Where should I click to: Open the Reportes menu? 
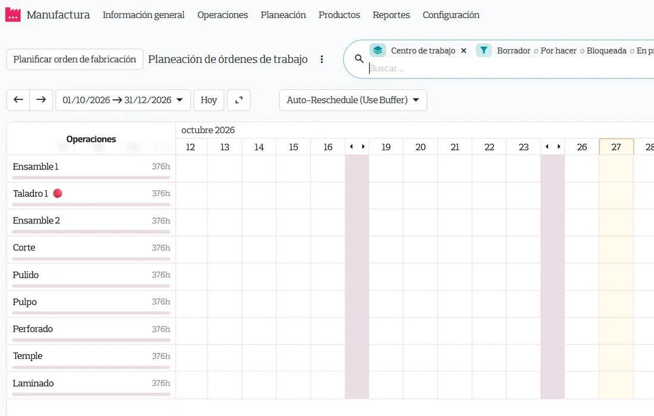(391, 15)
